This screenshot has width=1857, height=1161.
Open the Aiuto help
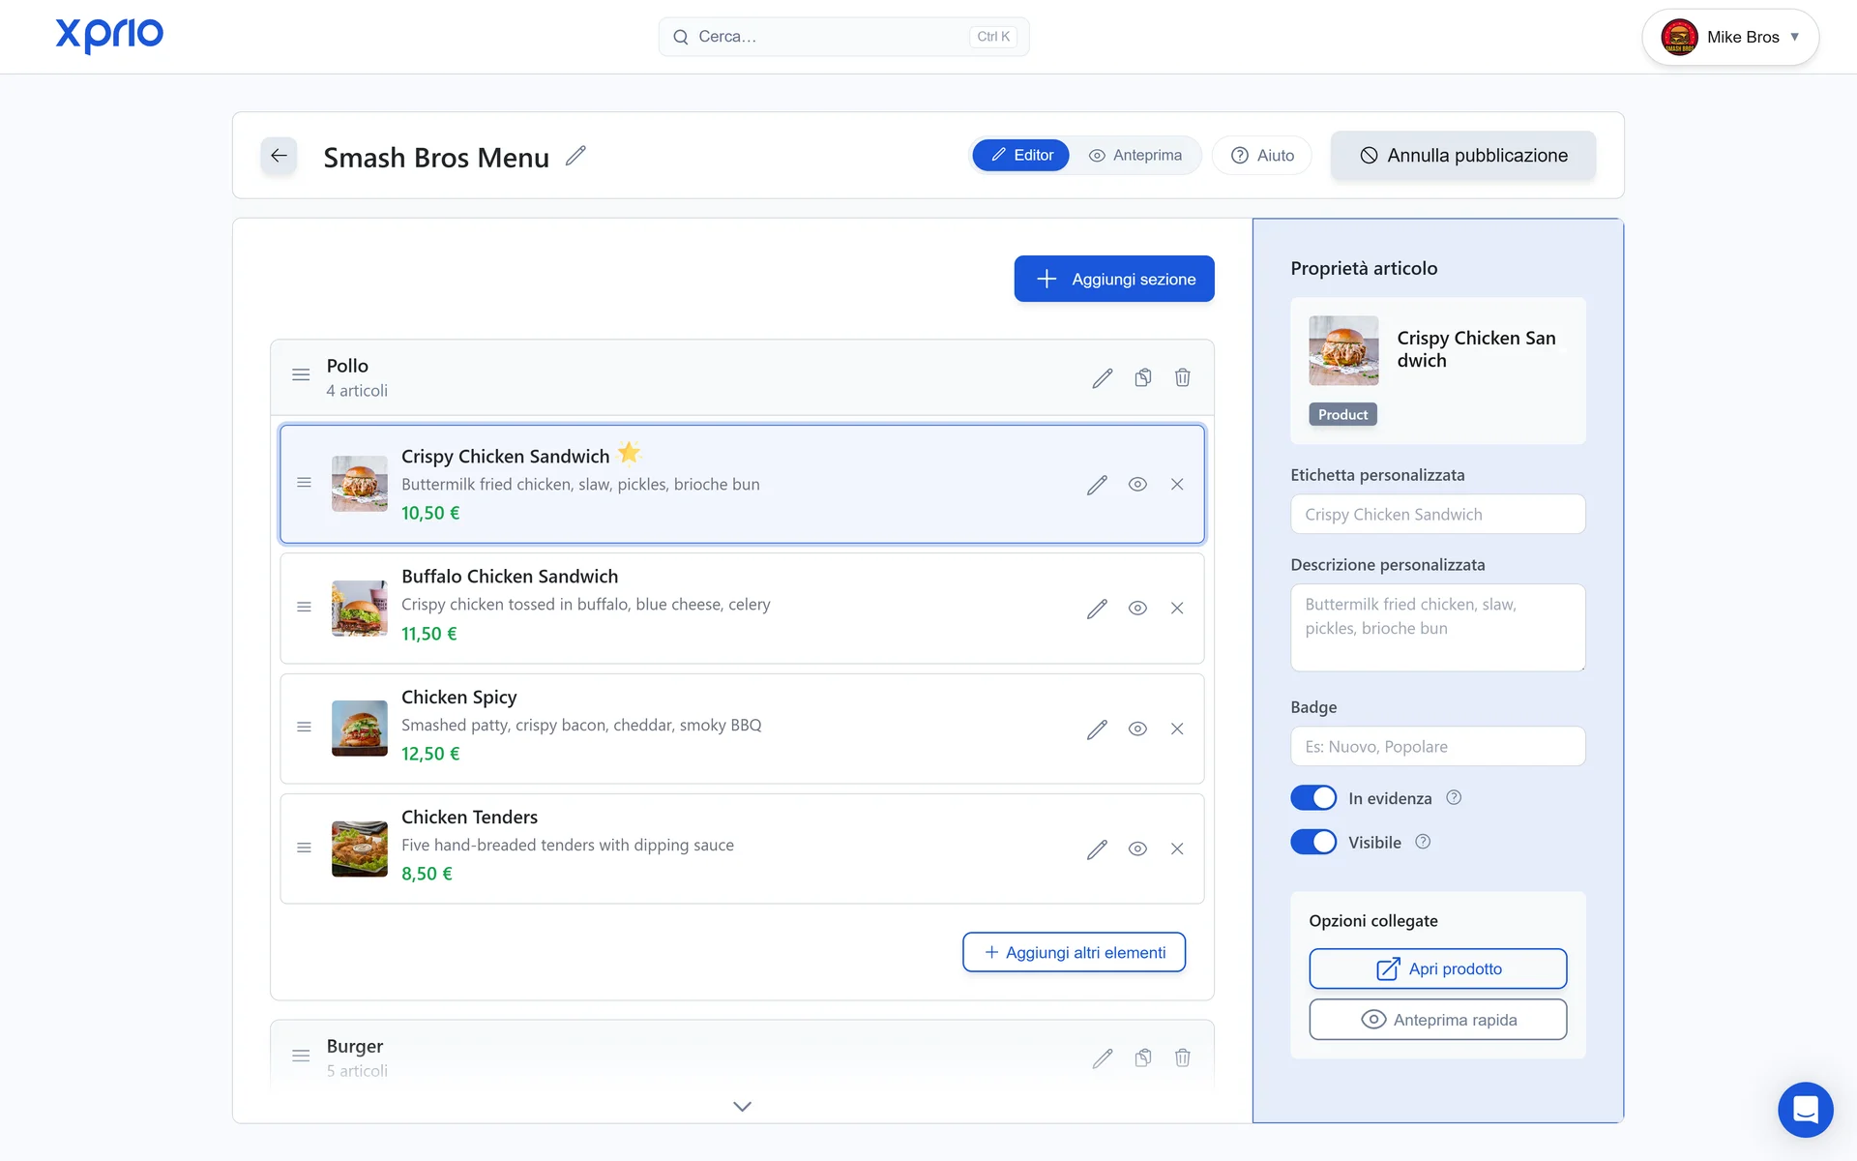1262,156
